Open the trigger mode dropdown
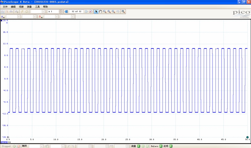The height and width of the screenshot is (148, 251). (x=42, y=146)
